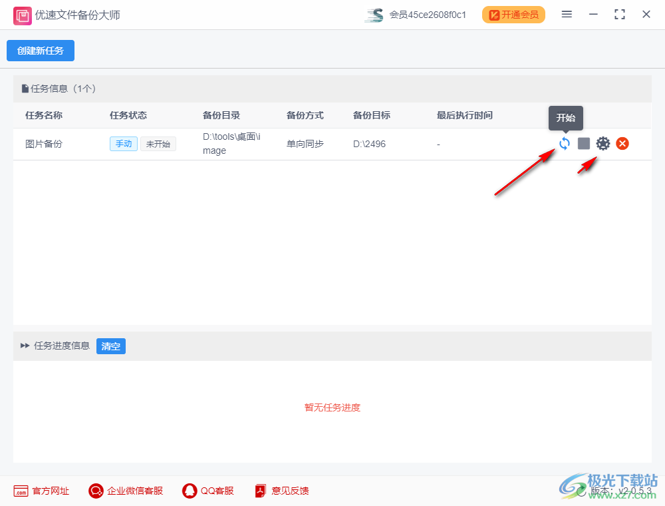Click the 创建新任务 button
This screenshot has width=665, height=506.
[x=40, y=51]
